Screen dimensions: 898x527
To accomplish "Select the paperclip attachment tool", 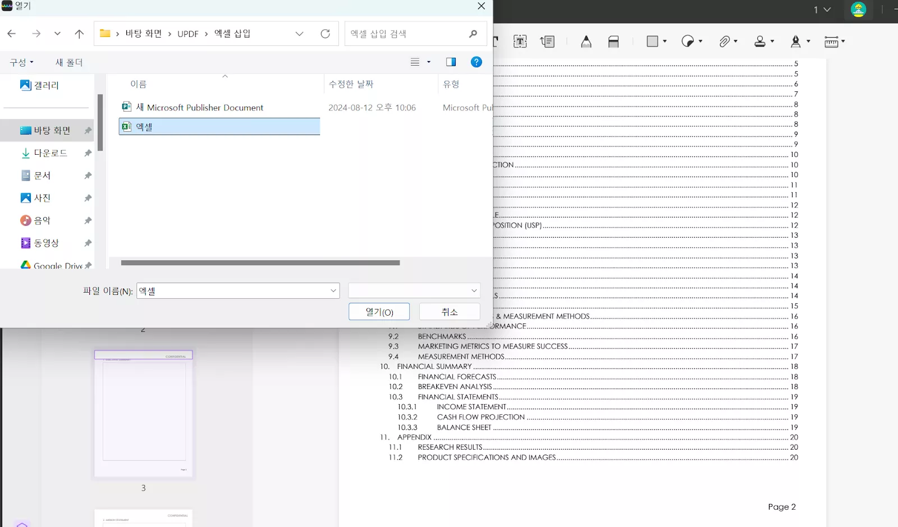I will click(725, 41).
